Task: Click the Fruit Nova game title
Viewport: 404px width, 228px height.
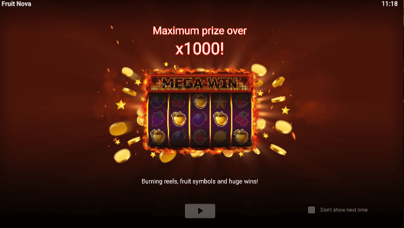Action: click(16, 4)
